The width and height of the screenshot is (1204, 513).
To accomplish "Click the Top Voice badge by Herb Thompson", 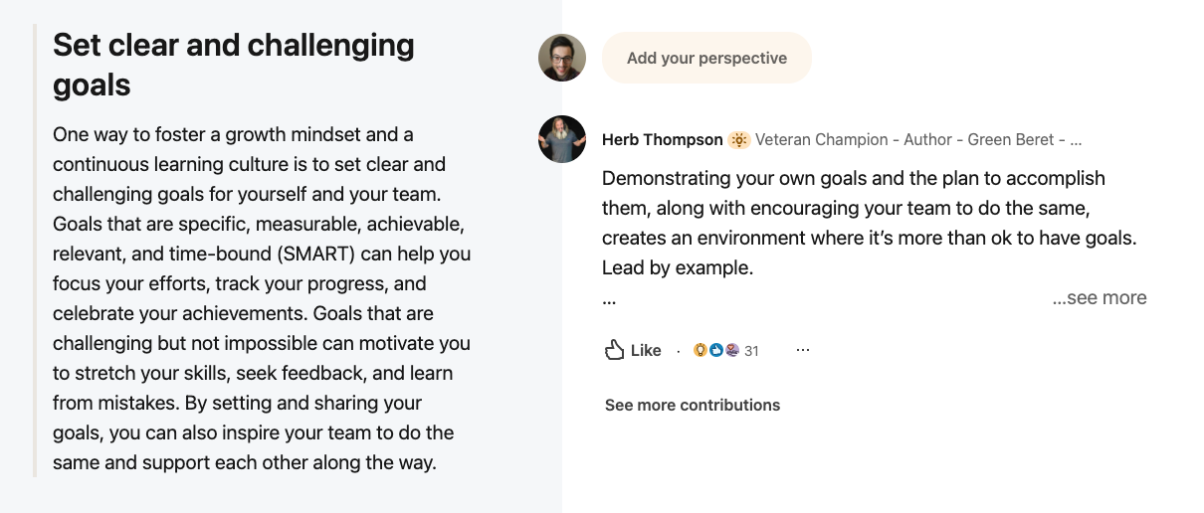I will tap(739, 140).
